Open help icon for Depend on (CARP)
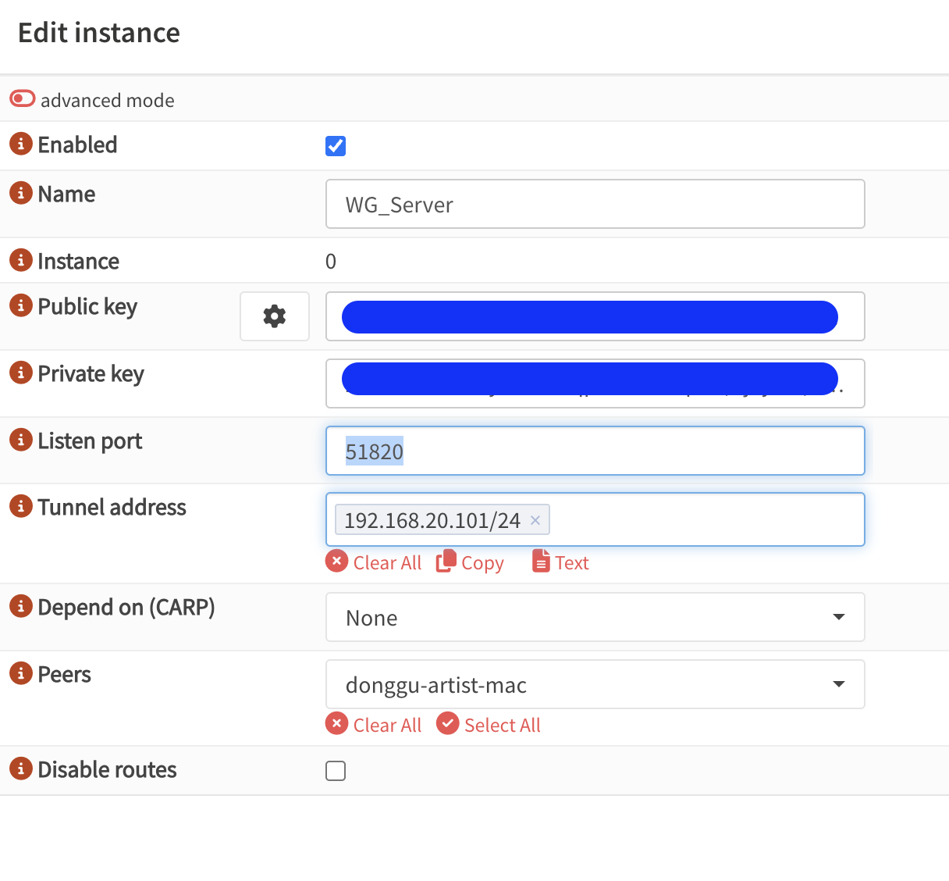The image size is (949, 881). pos(21,606)
